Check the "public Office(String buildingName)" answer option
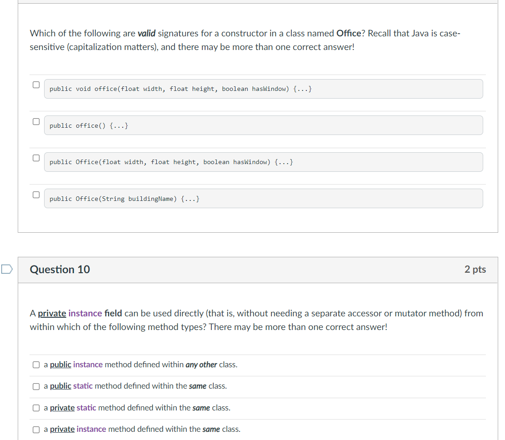 coord(35,194)
